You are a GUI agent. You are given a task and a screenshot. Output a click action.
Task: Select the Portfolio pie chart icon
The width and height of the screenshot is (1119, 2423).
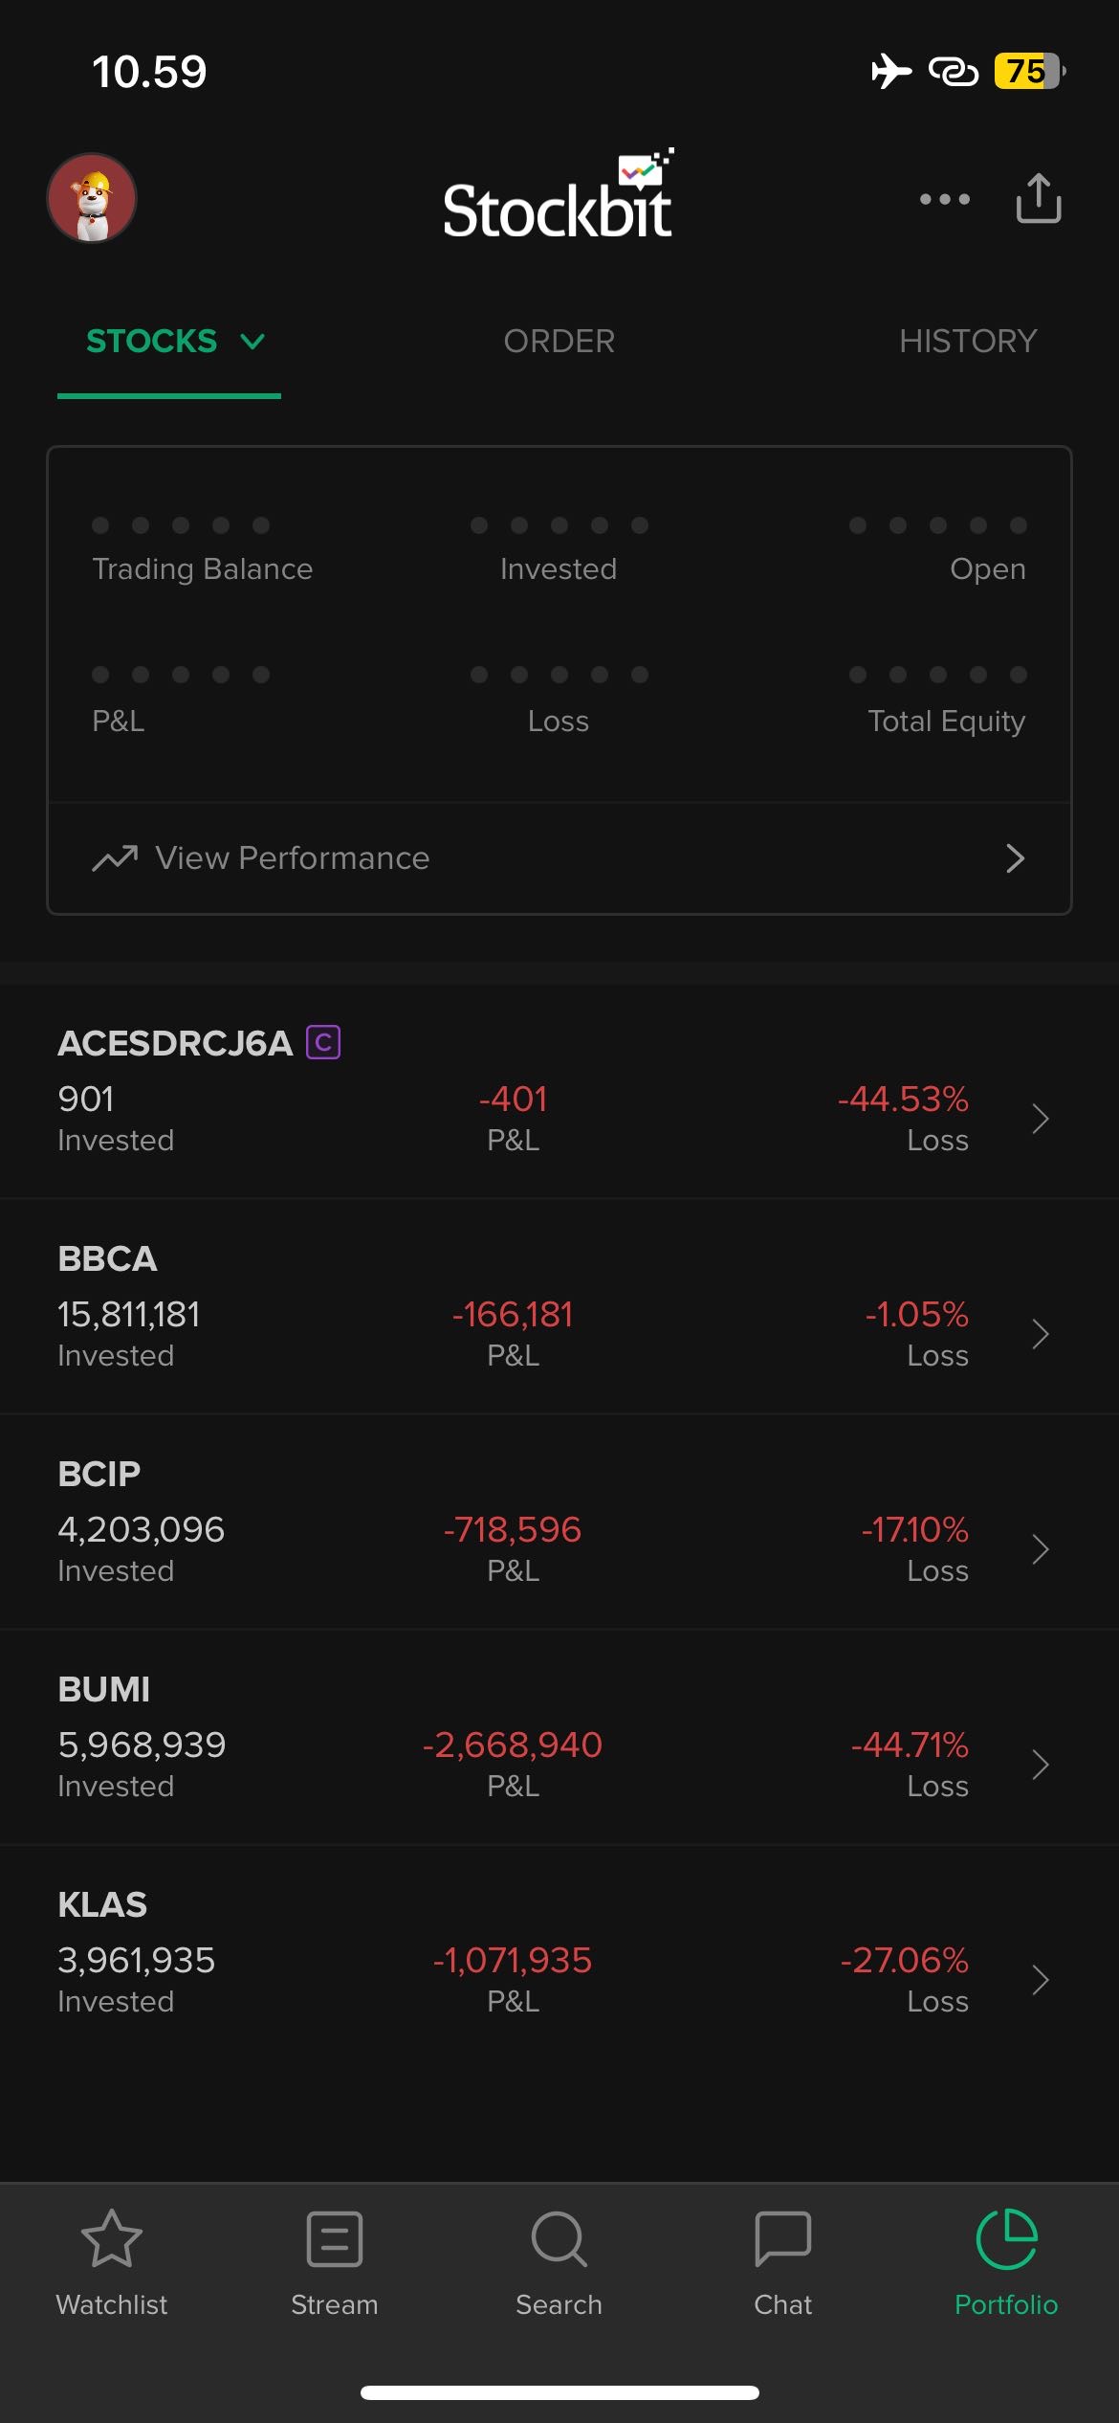point(1006,2239)
